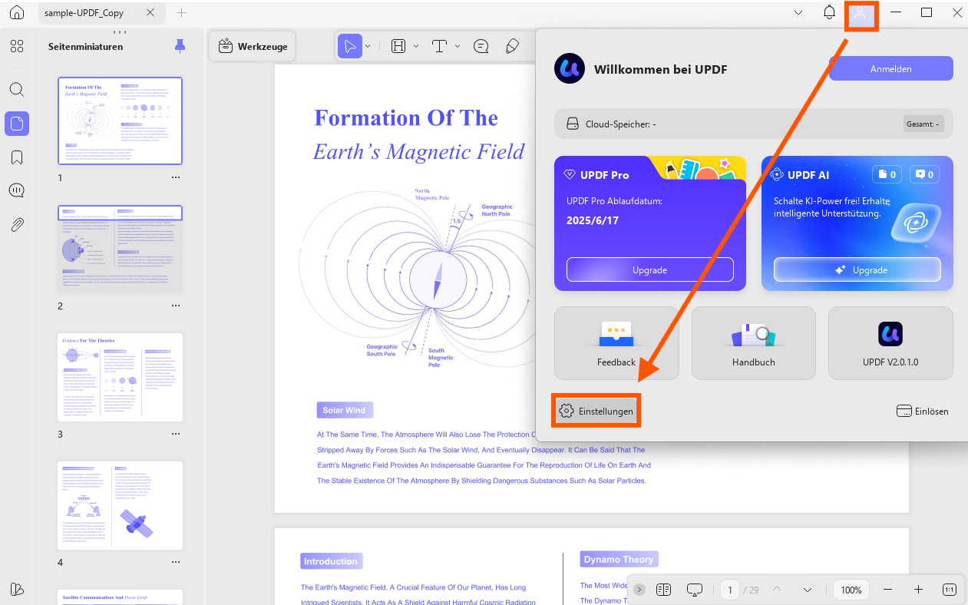Viewport: 968px width, 605px height.
Task: Open the notifications bell
Action: [x=829, y=13]
